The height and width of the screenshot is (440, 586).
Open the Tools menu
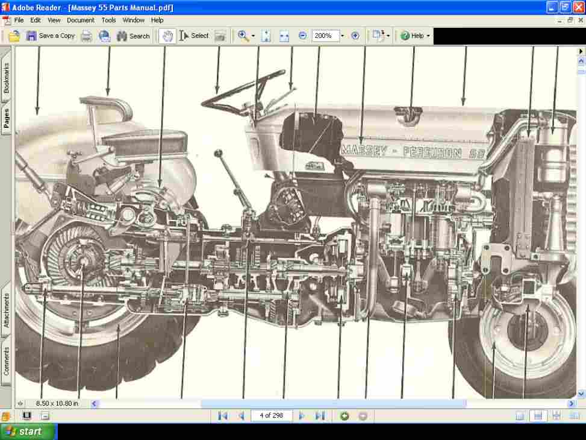point(108,20)
